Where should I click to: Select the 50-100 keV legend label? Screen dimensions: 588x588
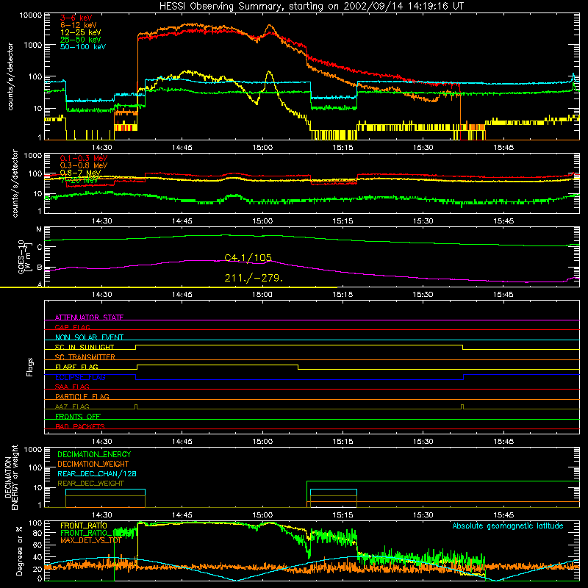point(83,47)
